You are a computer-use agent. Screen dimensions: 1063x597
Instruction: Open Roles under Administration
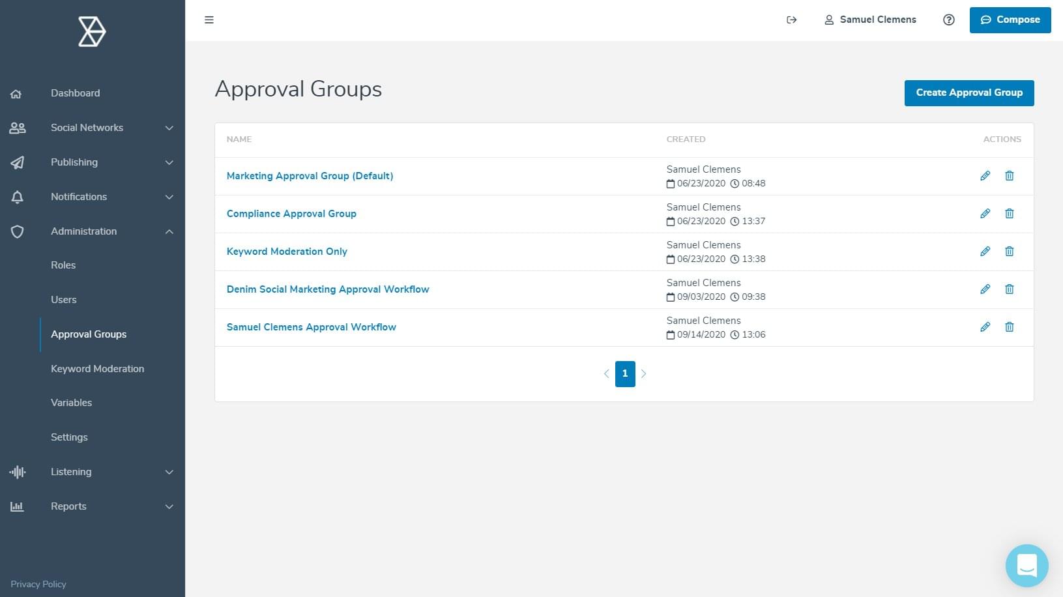63,265
